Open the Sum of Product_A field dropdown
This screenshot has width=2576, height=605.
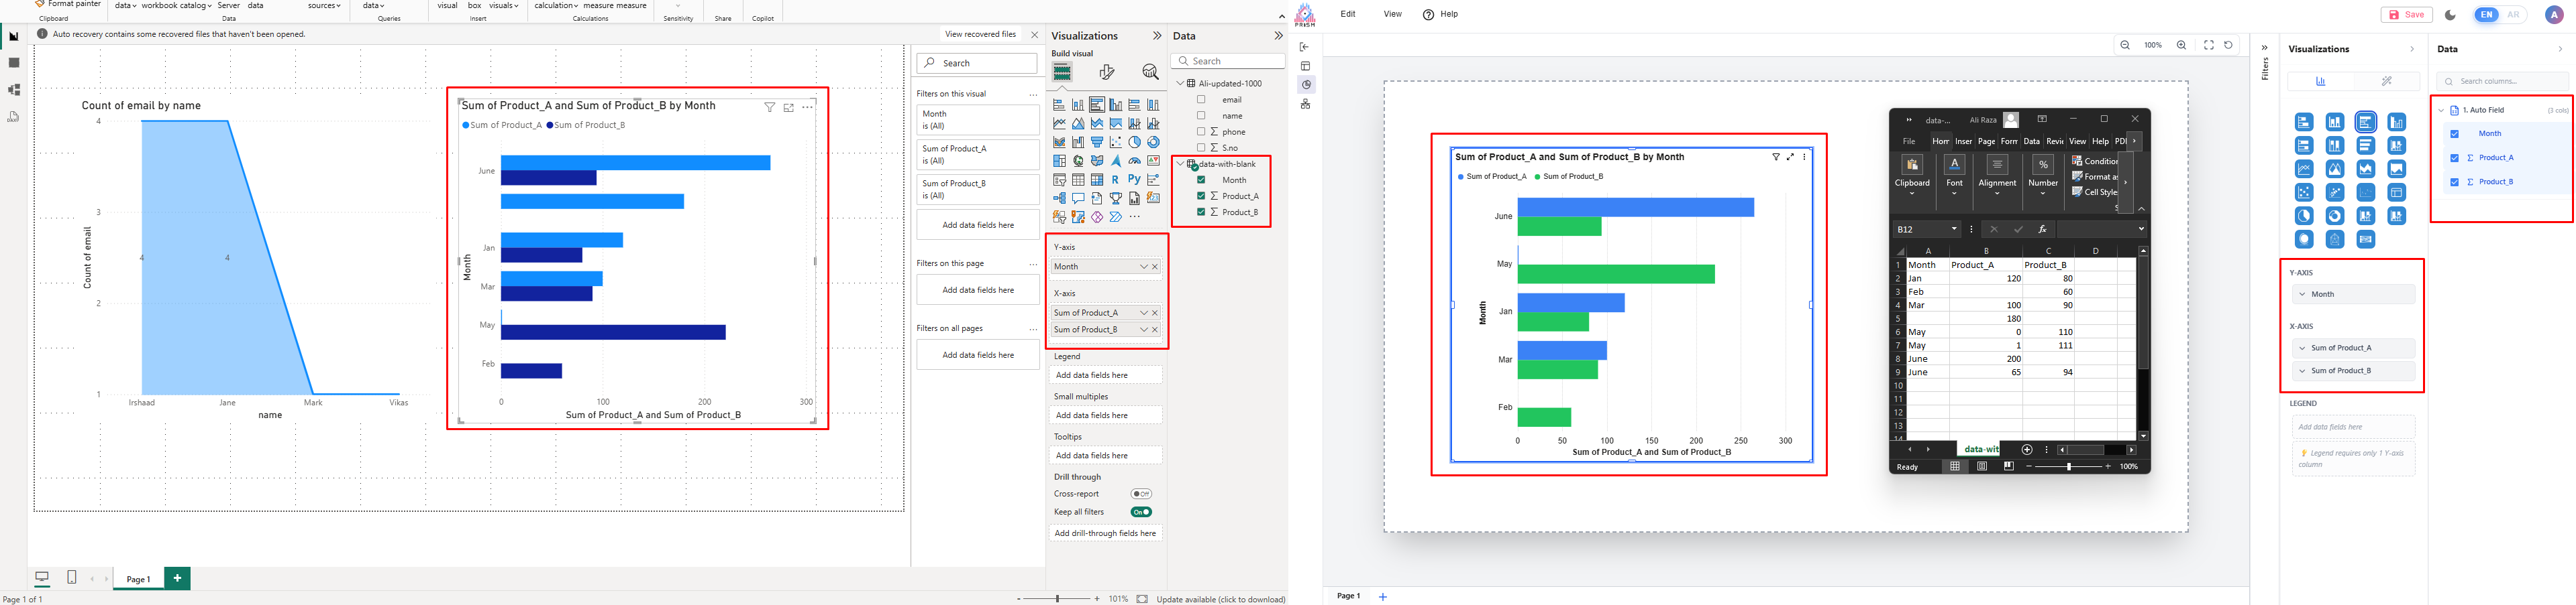pyautogui.click(x=1144, y=312)
